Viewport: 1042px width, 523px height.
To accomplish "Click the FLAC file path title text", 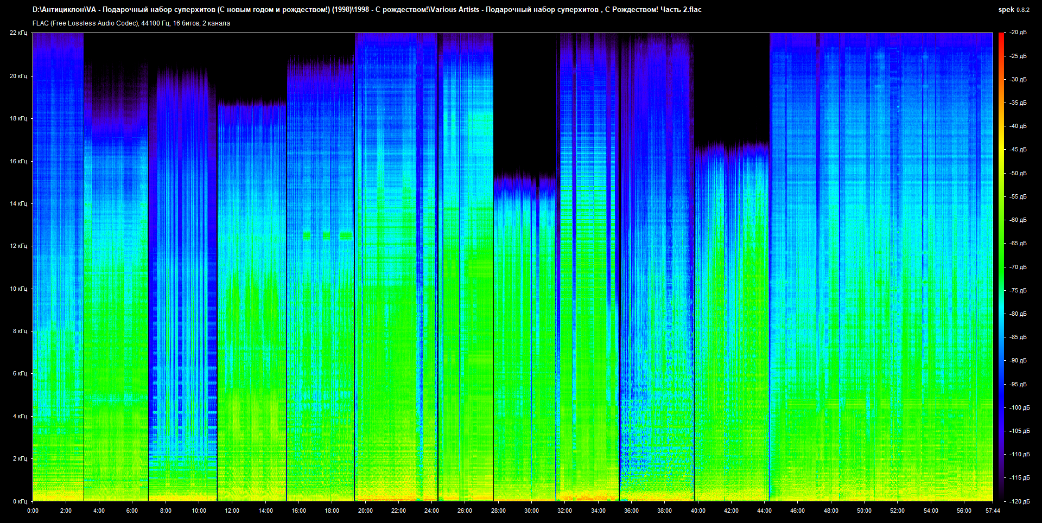I will [x=367, y=10].
